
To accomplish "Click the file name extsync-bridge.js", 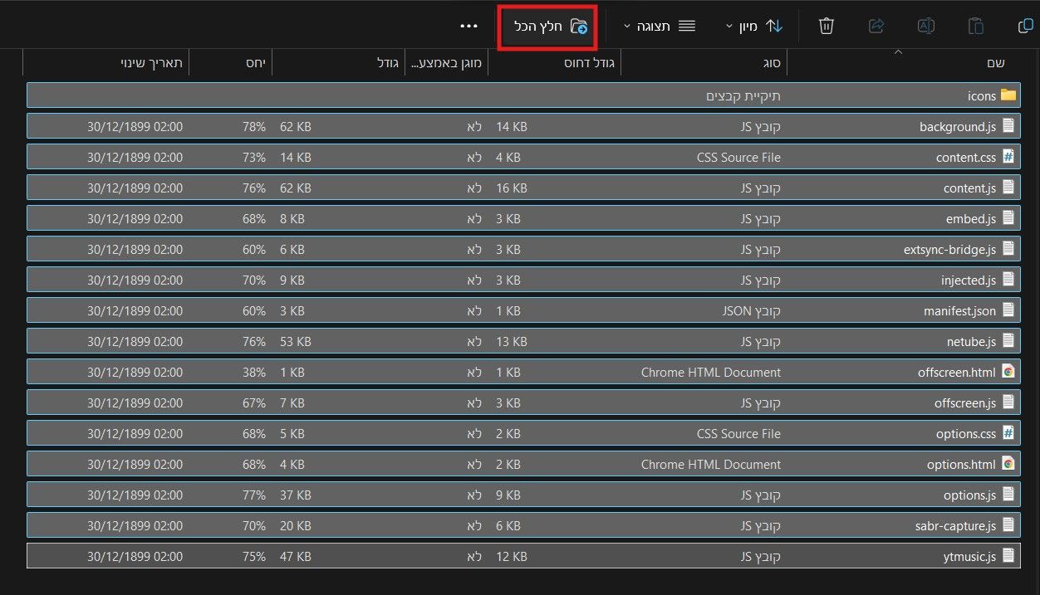I will coord(949,250).
